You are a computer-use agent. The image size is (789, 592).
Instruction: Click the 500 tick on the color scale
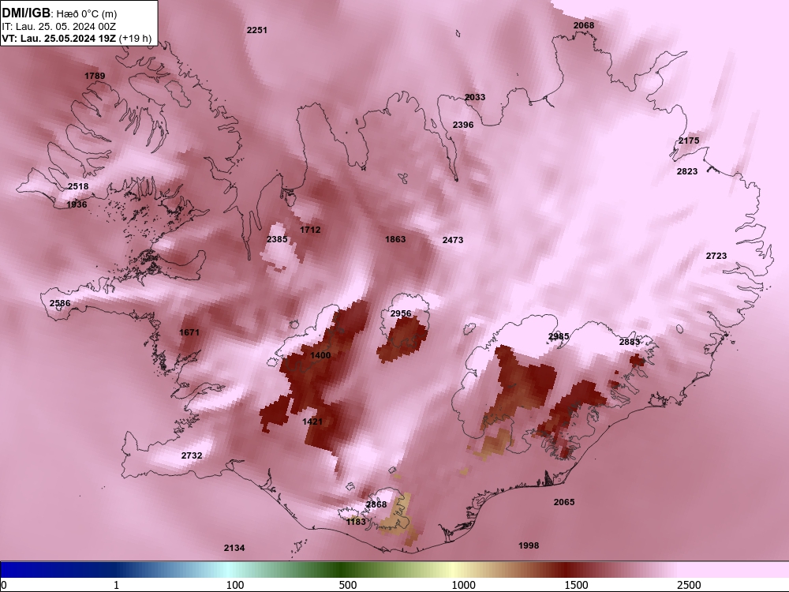348,585
